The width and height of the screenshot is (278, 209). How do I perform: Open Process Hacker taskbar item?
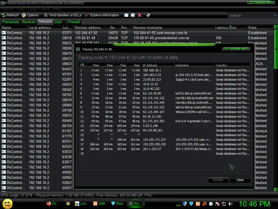136,204
